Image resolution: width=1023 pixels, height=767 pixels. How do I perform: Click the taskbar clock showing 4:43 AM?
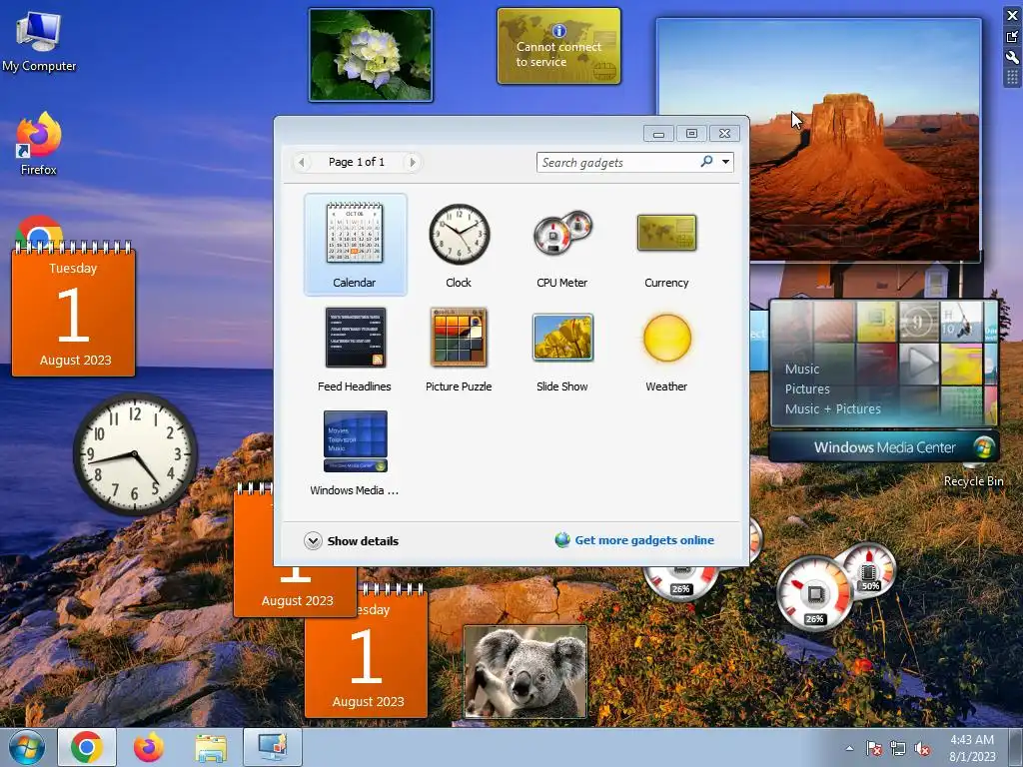[972, 748]
